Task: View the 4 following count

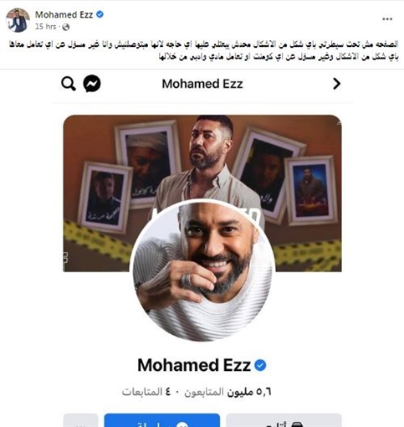Action: pos(146,392)
